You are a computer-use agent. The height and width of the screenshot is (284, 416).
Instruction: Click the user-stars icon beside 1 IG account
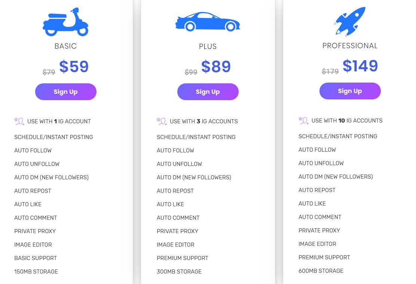click(19, 121)
